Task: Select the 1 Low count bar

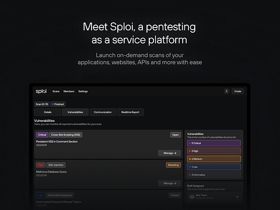Action: pyautogui.click(x=214, y=167)
